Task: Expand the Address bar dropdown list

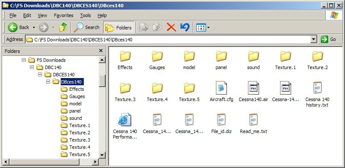Action: coord(313,40)
